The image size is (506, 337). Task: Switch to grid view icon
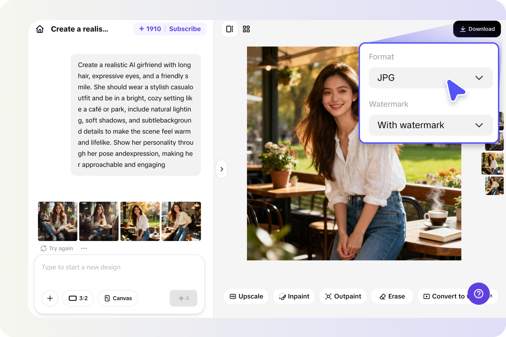point(246,29)
